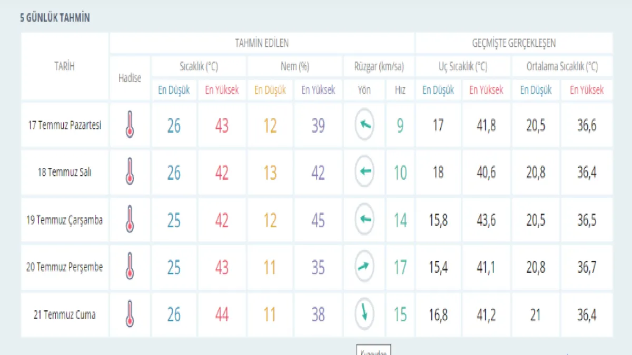Click the 5 GÜNLÜK TAHMİN title
The image size is (632, 355).
[x=55, y=18]
